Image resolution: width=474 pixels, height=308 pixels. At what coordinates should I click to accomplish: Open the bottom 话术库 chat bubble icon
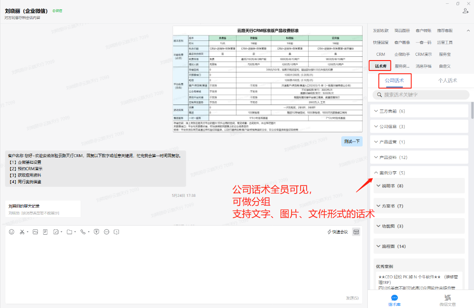(x=394, y=298)
